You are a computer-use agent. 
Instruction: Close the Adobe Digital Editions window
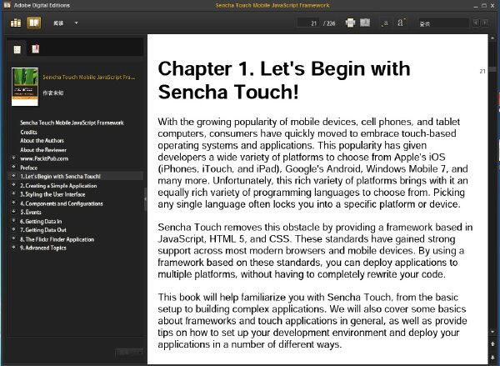click(492, 6)
